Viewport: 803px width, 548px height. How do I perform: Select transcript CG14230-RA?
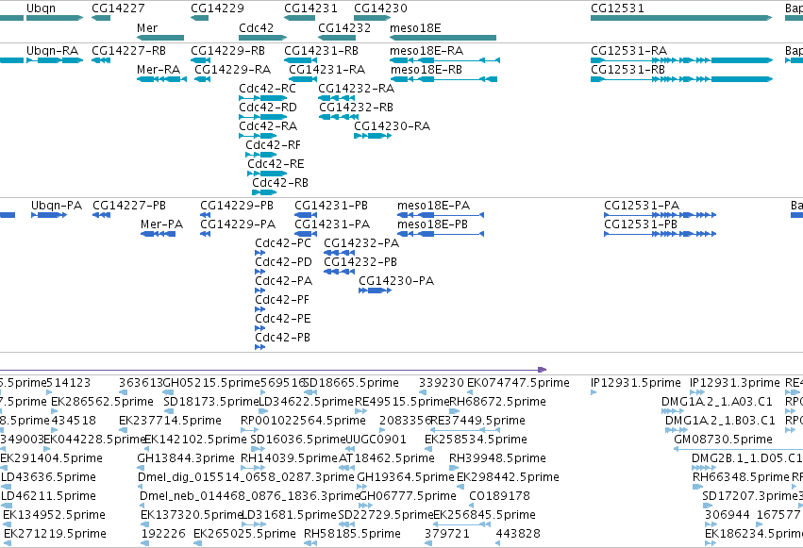coord(392,126)
